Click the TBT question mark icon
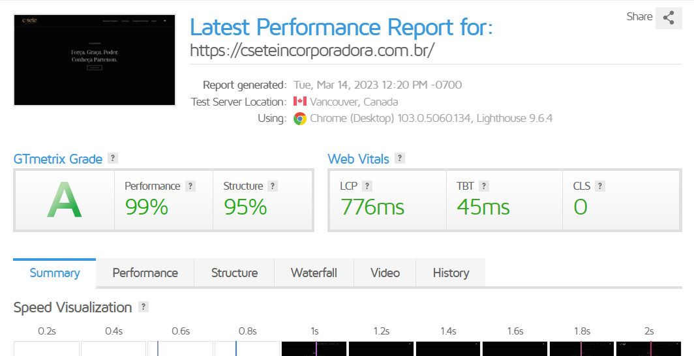The width and height of the screenshot is (694, 356). [484, 186]
